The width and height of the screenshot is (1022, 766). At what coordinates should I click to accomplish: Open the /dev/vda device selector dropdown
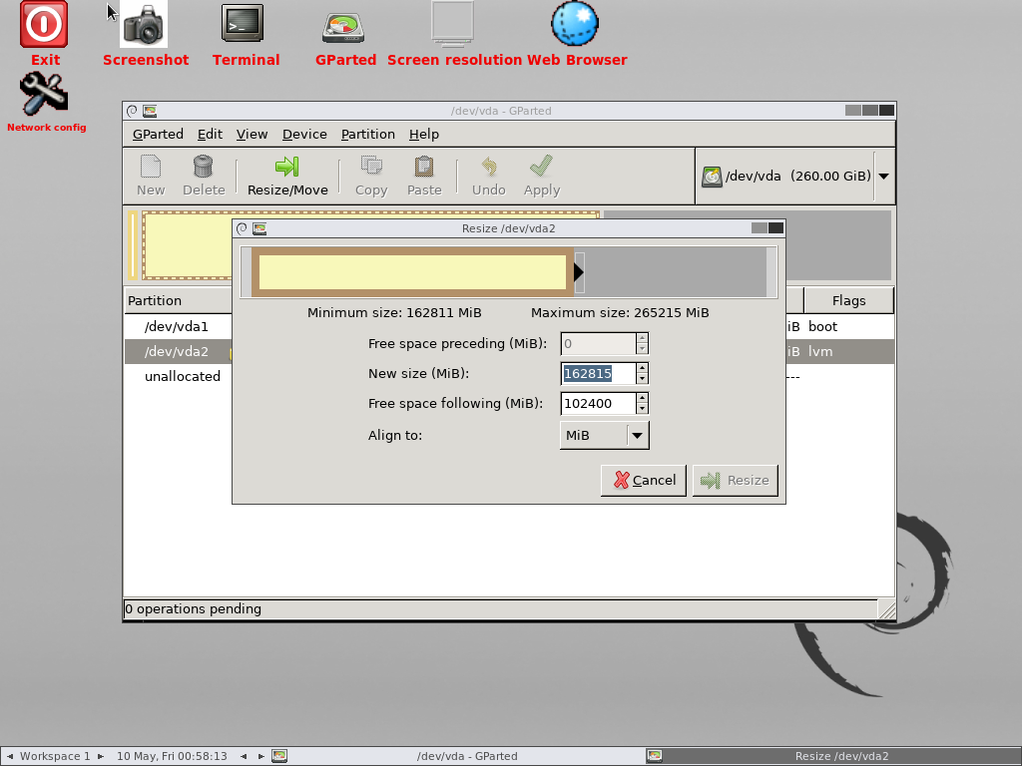tap(883, 177)
